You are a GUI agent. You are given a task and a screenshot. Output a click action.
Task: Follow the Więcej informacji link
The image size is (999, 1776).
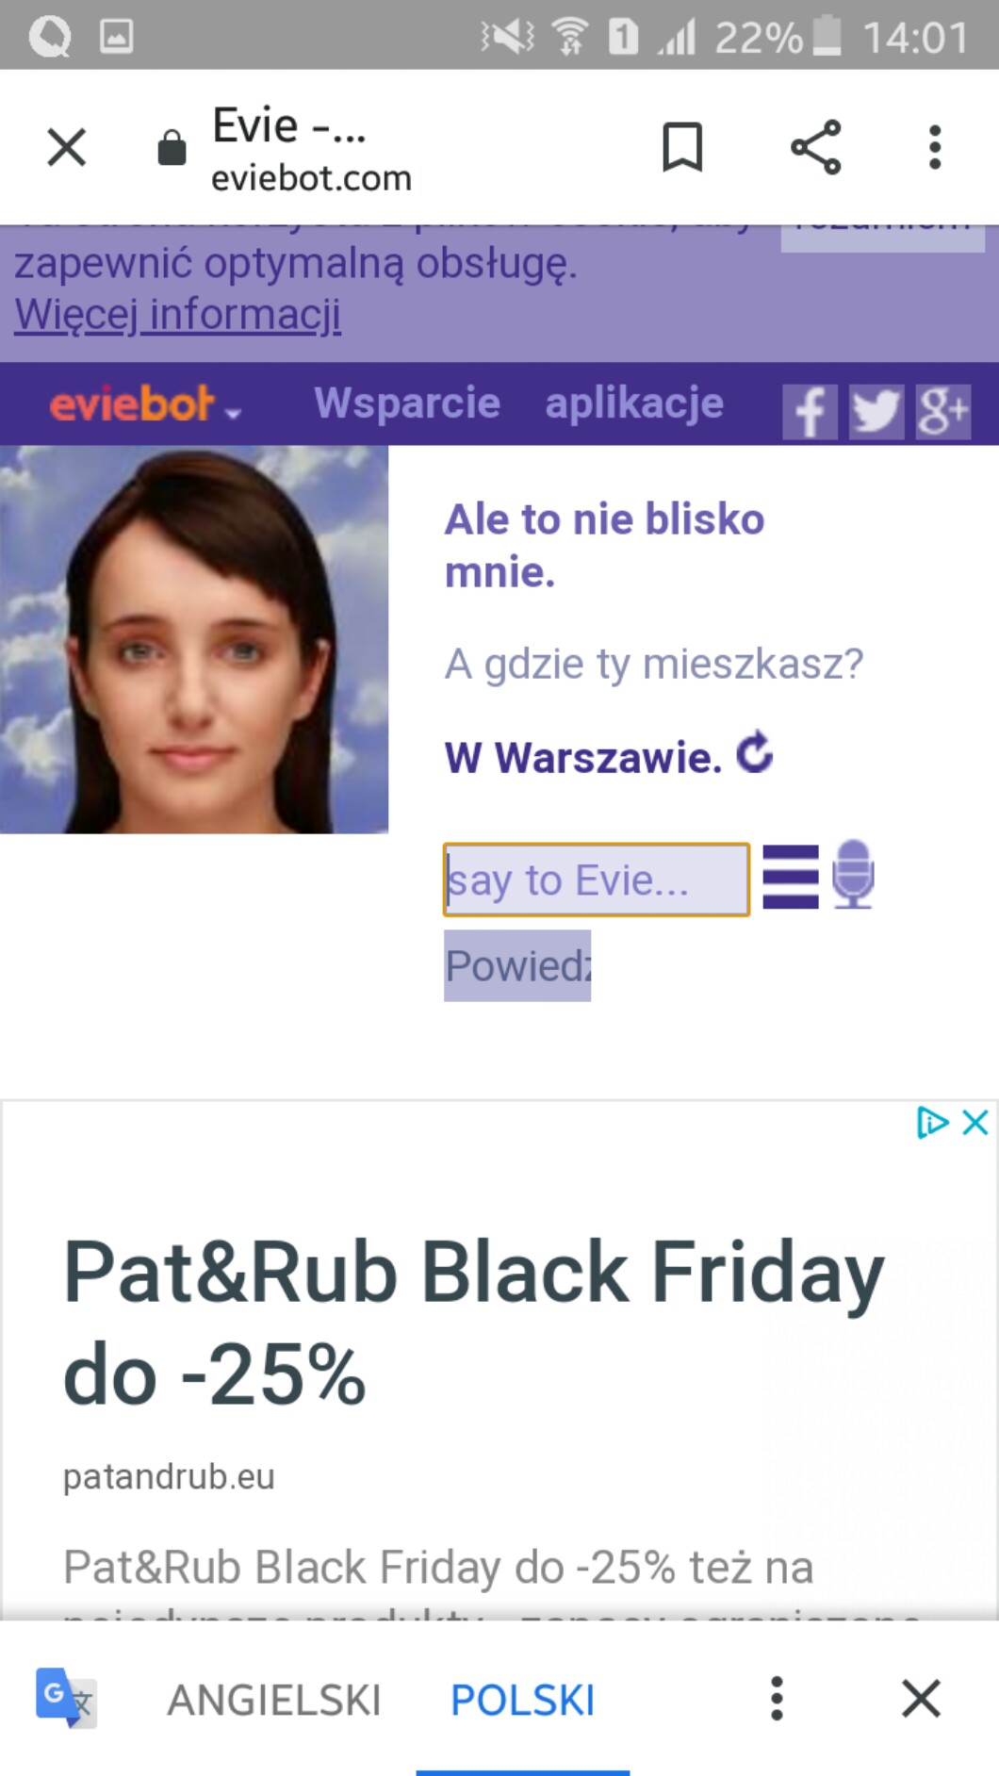(178, 314)
